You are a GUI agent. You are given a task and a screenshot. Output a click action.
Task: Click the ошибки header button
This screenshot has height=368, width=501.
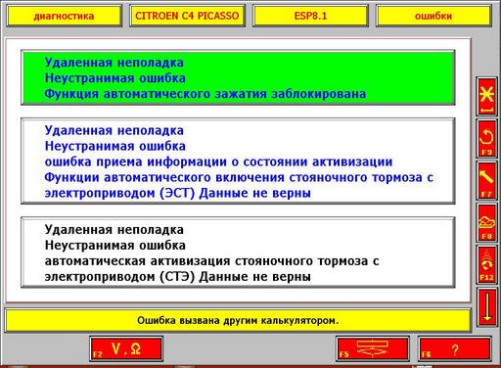(433, 16)
